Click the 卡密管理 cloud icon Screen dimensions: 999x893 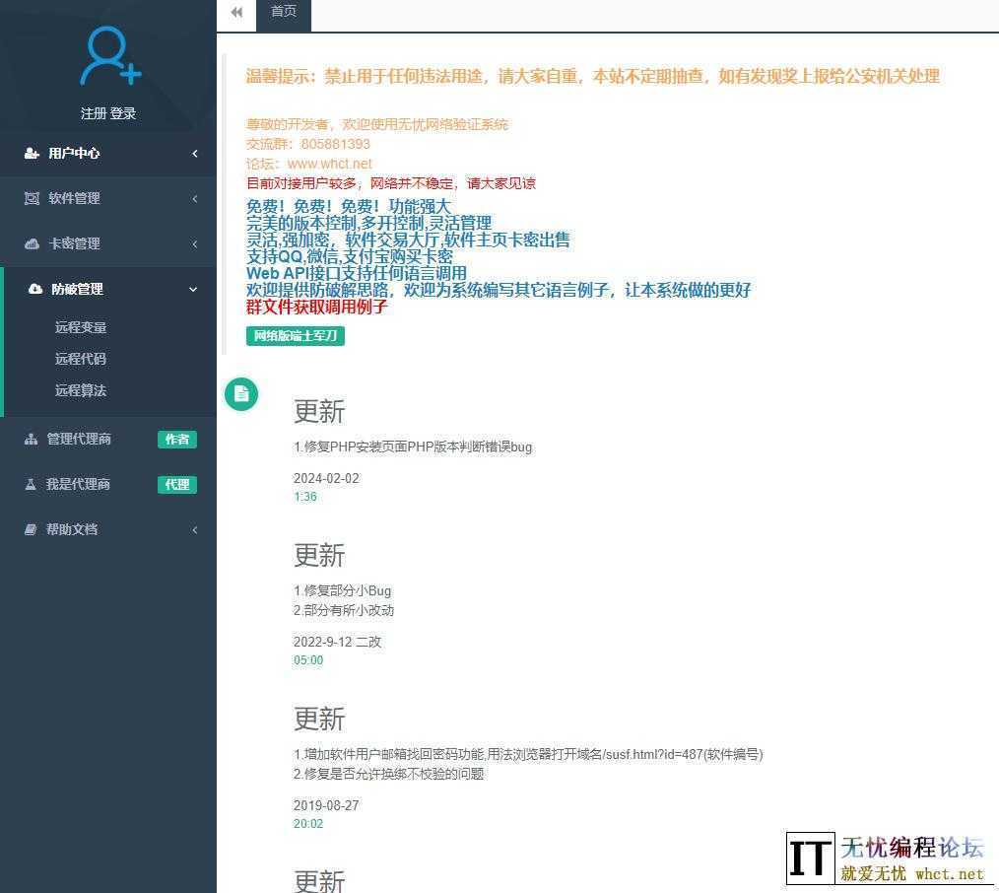32,244
